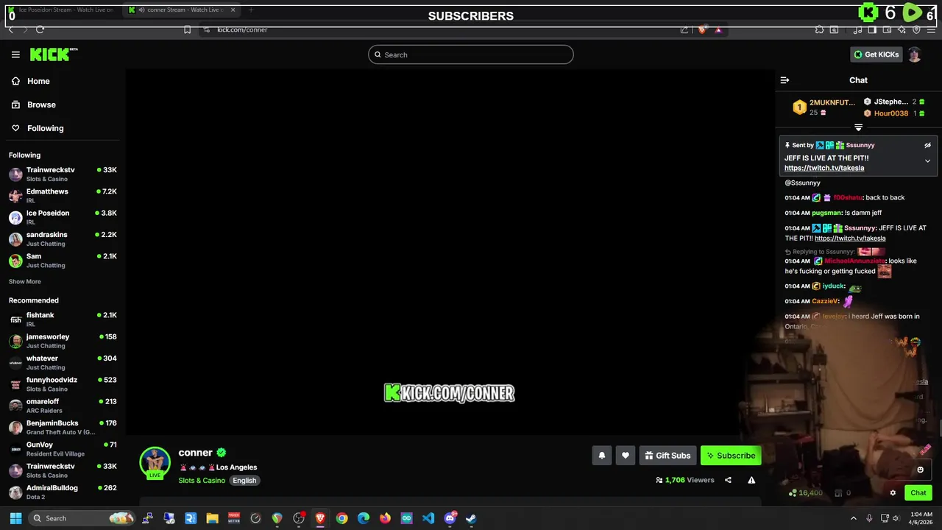Open Brave Wallet icon
This screenshot has width=942, height=530.
coord(887,29)
